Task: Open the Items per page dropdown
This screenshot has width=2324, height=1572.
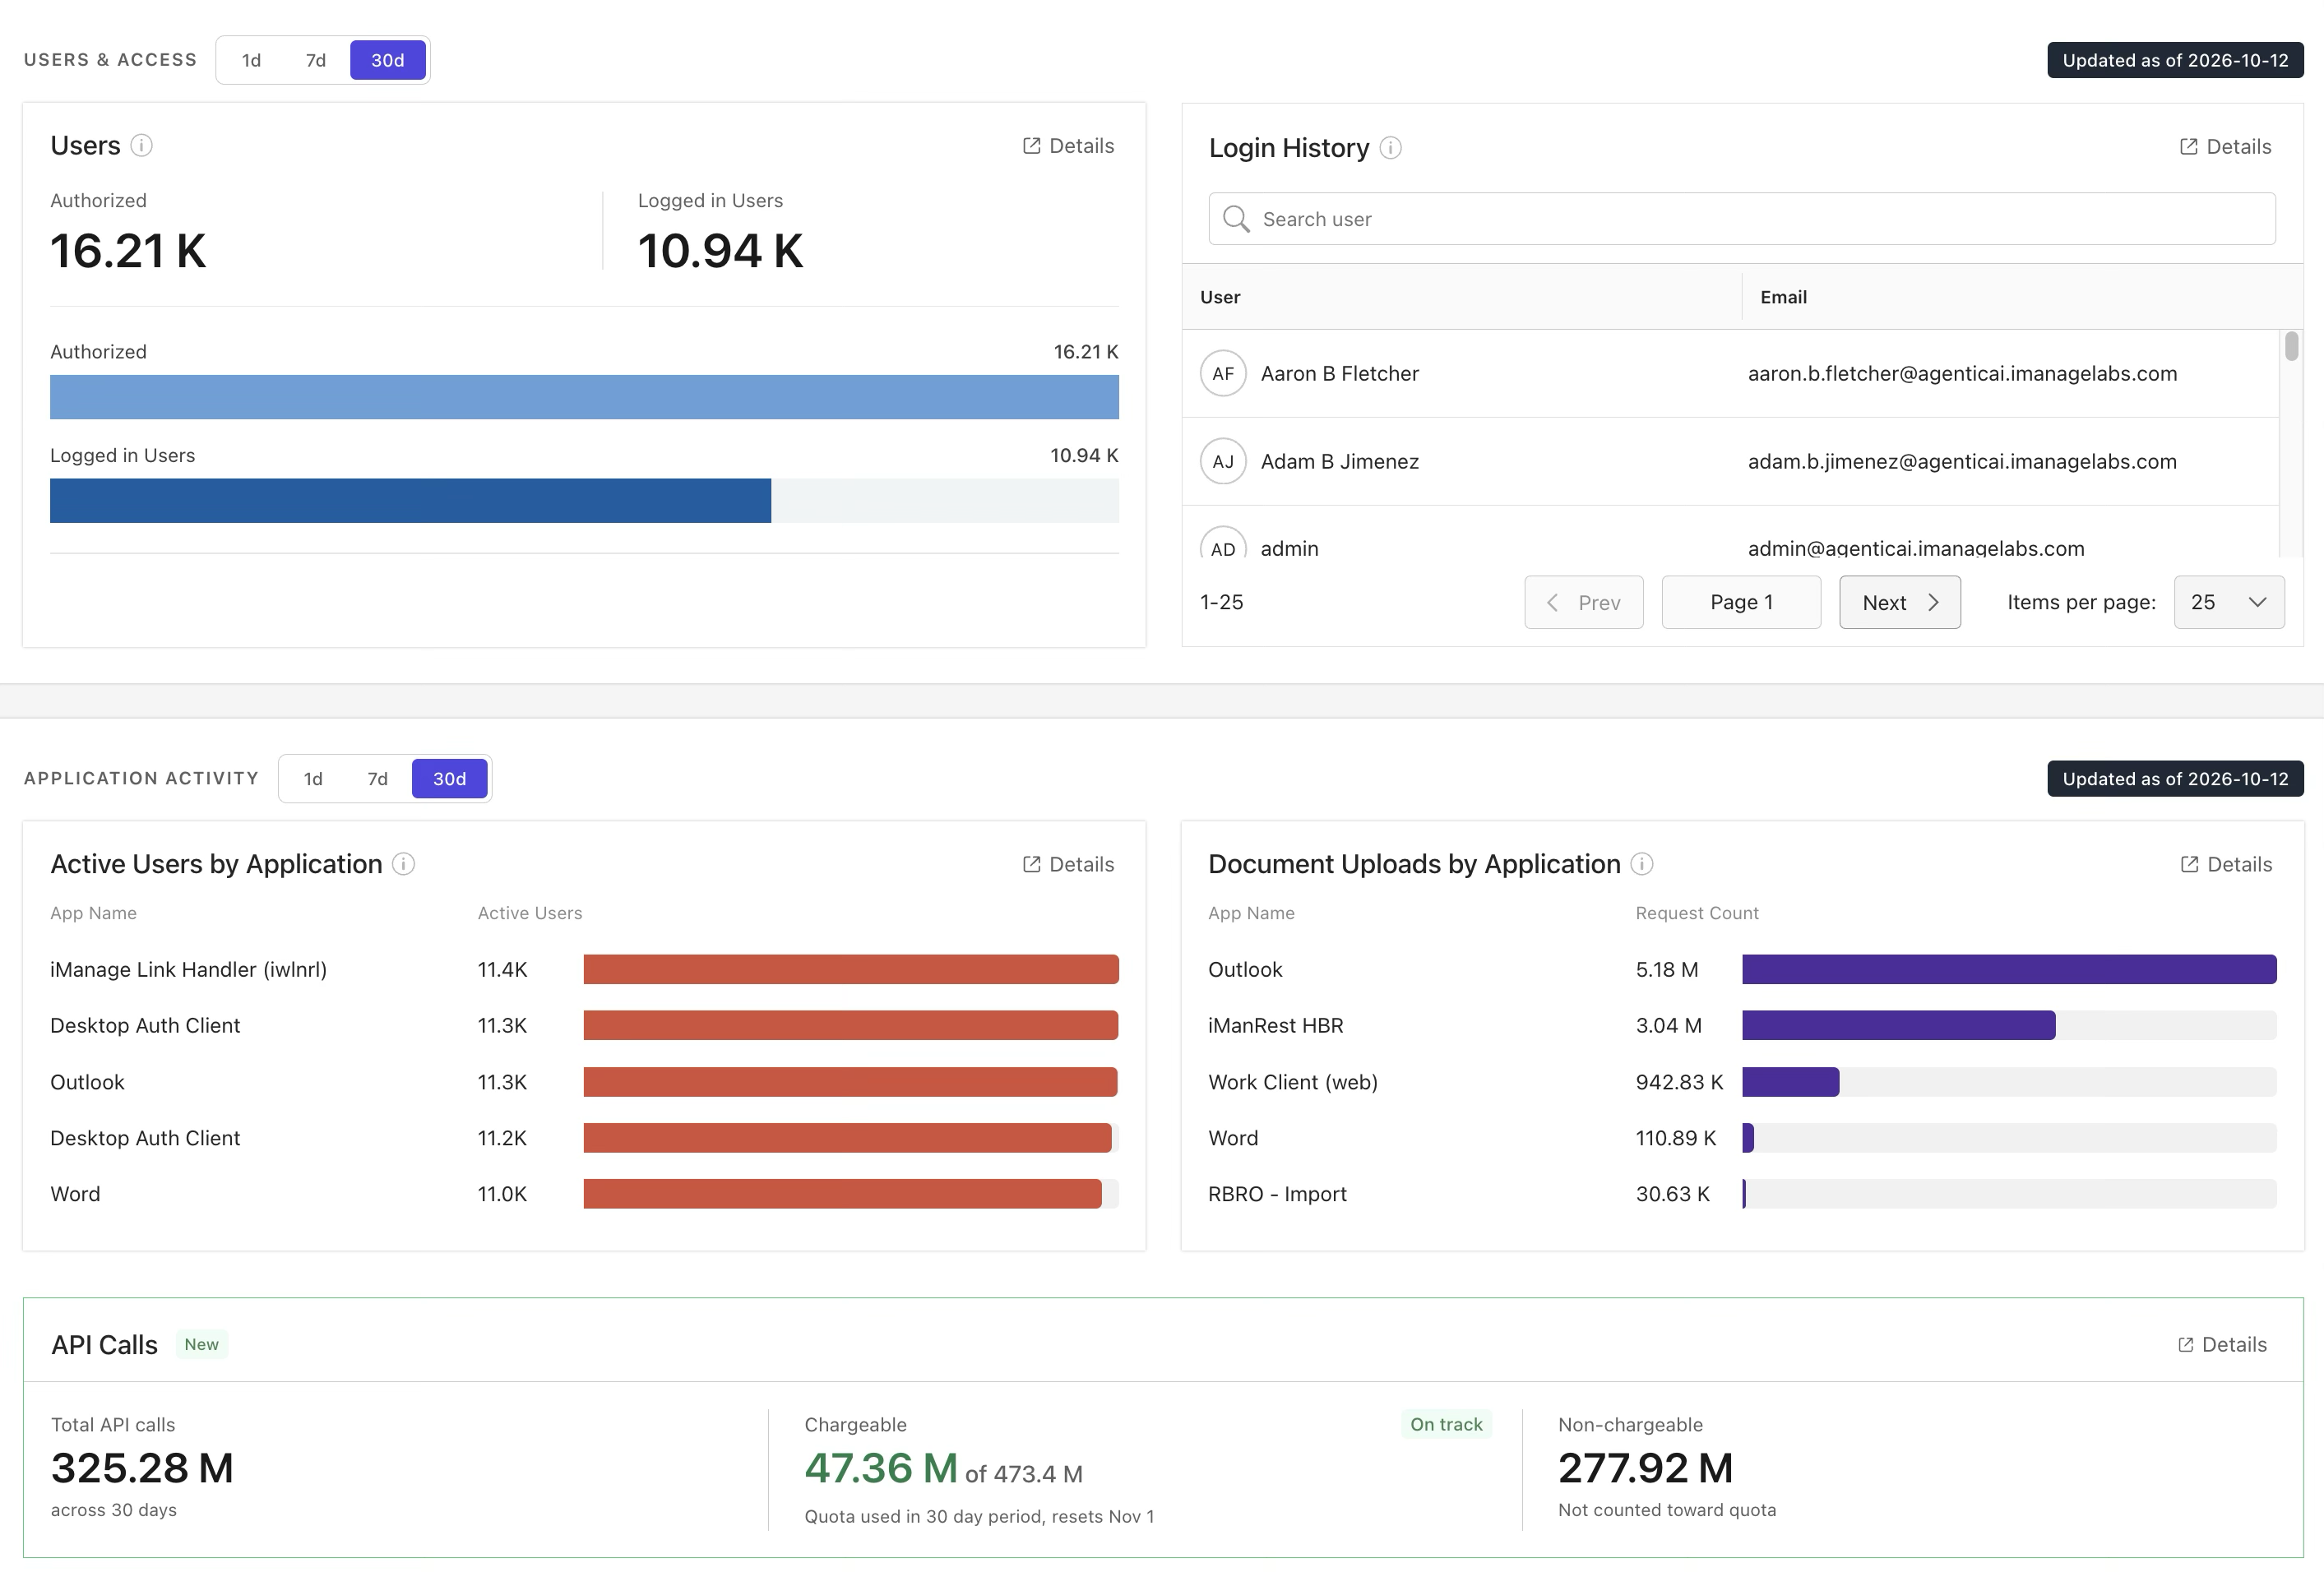Action: (x=2229, y=602)
